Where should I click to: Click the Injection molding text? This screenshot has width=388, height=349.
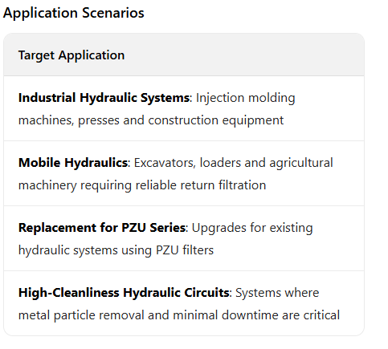pos(245,98)
